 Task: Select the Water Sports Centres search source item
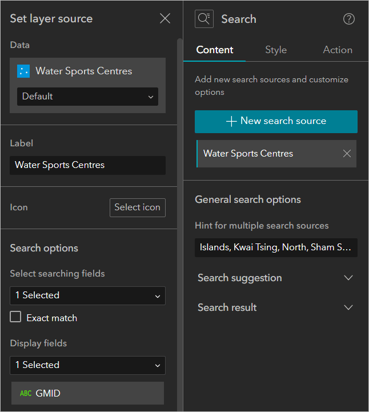[263, 153]
